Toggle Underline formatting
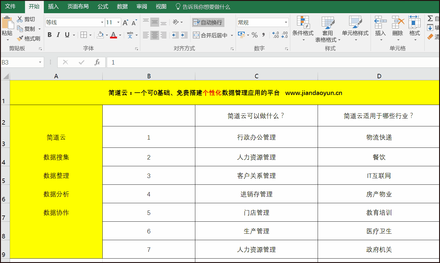Viewport: 440px width, 263px height. pos(67,35)
